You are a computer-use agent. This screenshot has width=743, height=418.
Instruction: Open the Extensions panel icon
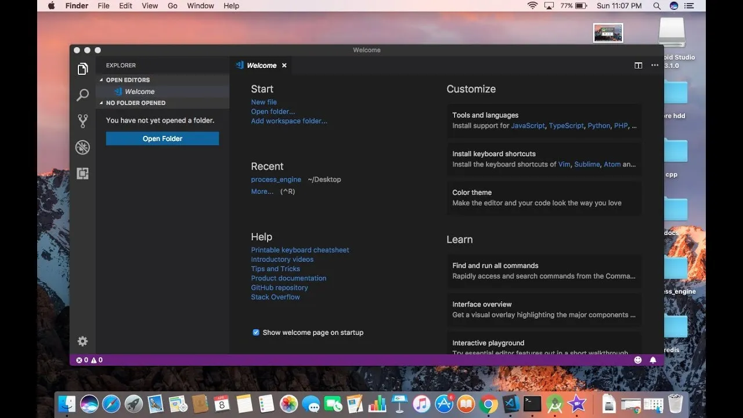[82, 174]
